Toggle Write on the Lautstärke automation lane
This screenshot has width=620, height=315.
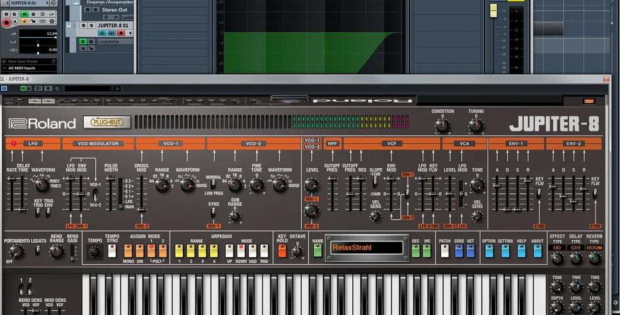pyautogui.click(x=91, y=42)
